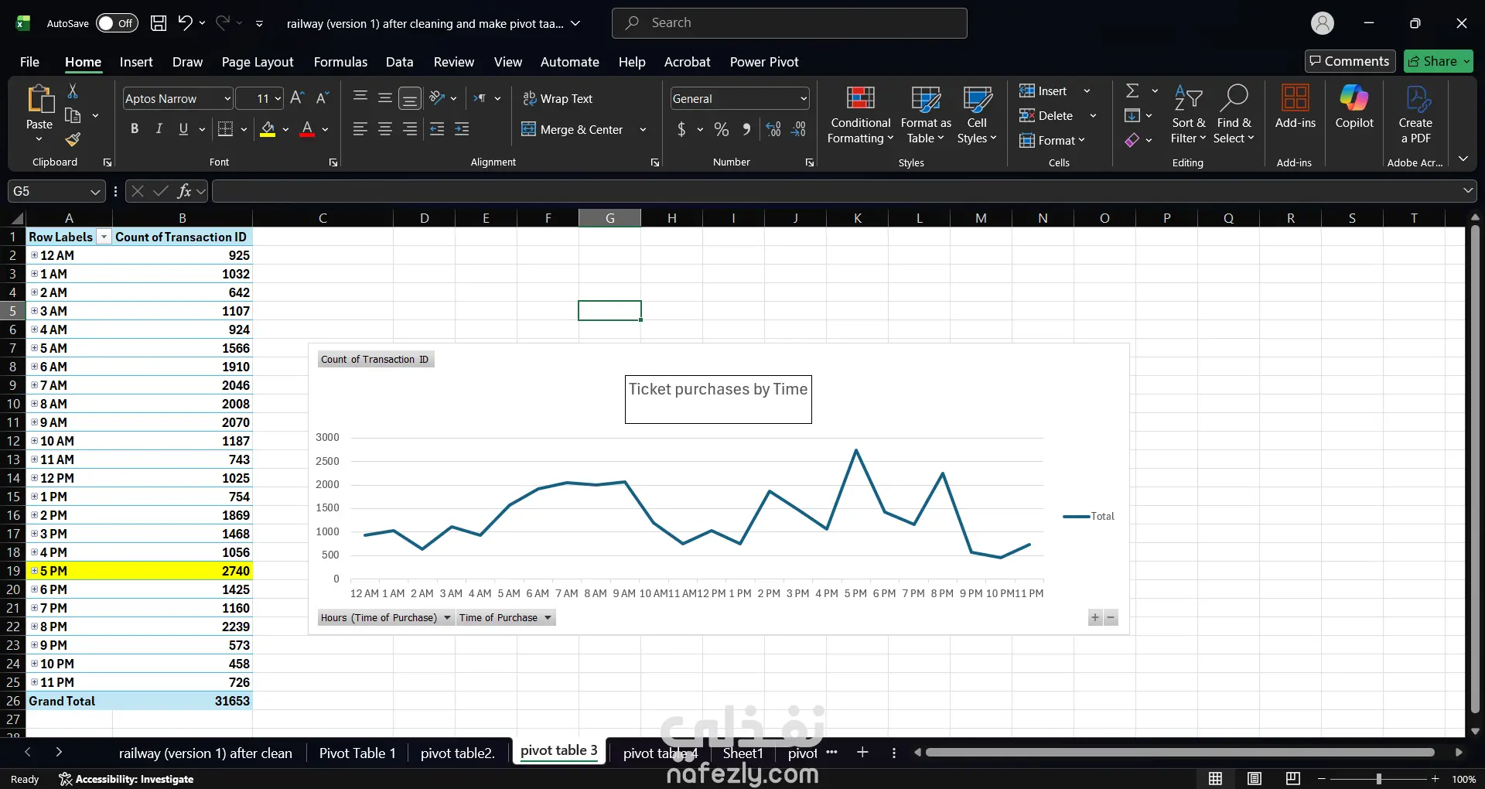This screenshot has height=789, width=1485.
Task: Click the Search box in title bar
Action: pos(789,23)
